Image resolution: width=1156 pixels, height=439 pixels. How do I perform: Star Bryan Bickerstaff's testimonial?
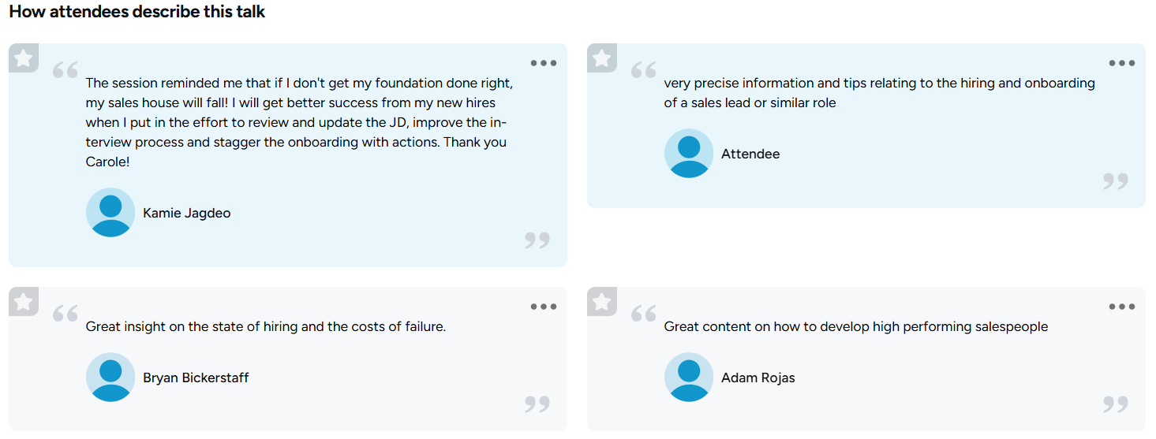point(24,301)
